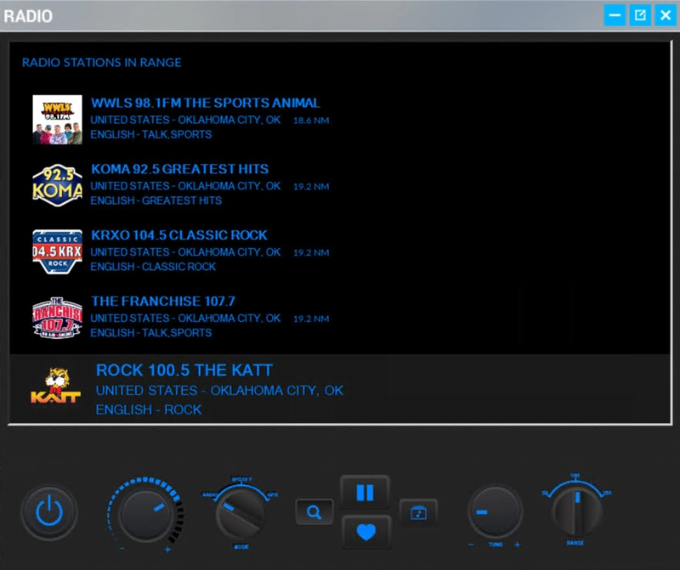This screenshot has width=680, height=570.
Task: Select KRXO 104.5 Classic Rock station
Action: point(179,234)
